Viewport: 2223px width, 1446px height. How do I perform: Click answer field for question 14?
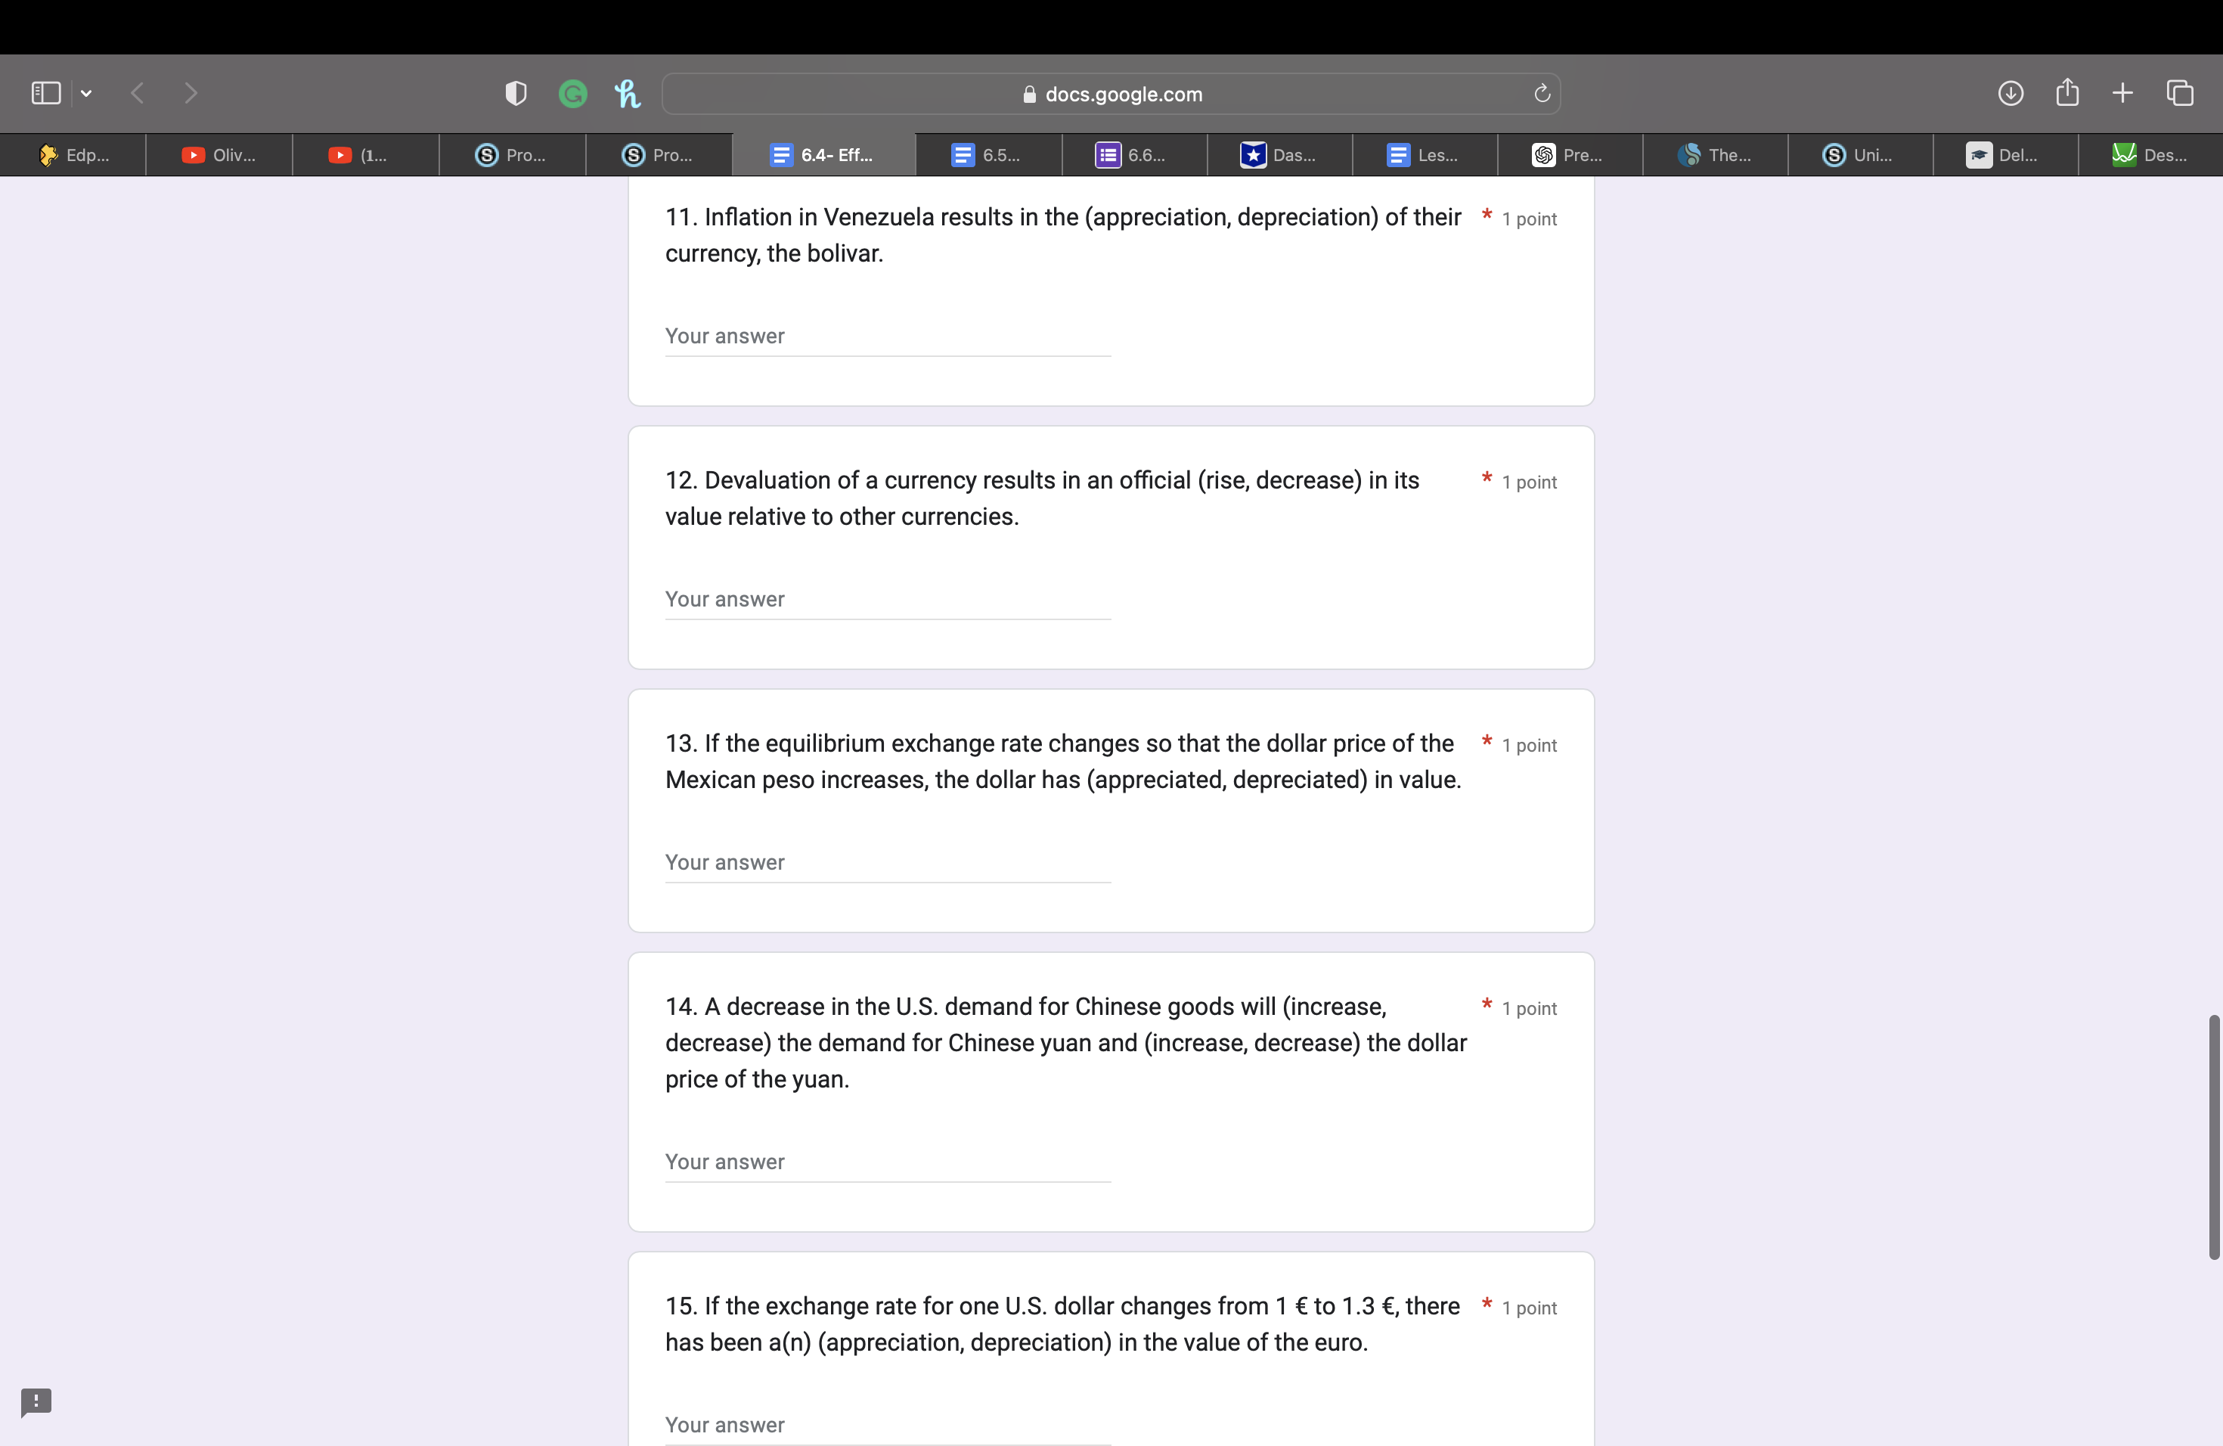pyautogui.click(x=888, y=1162)
